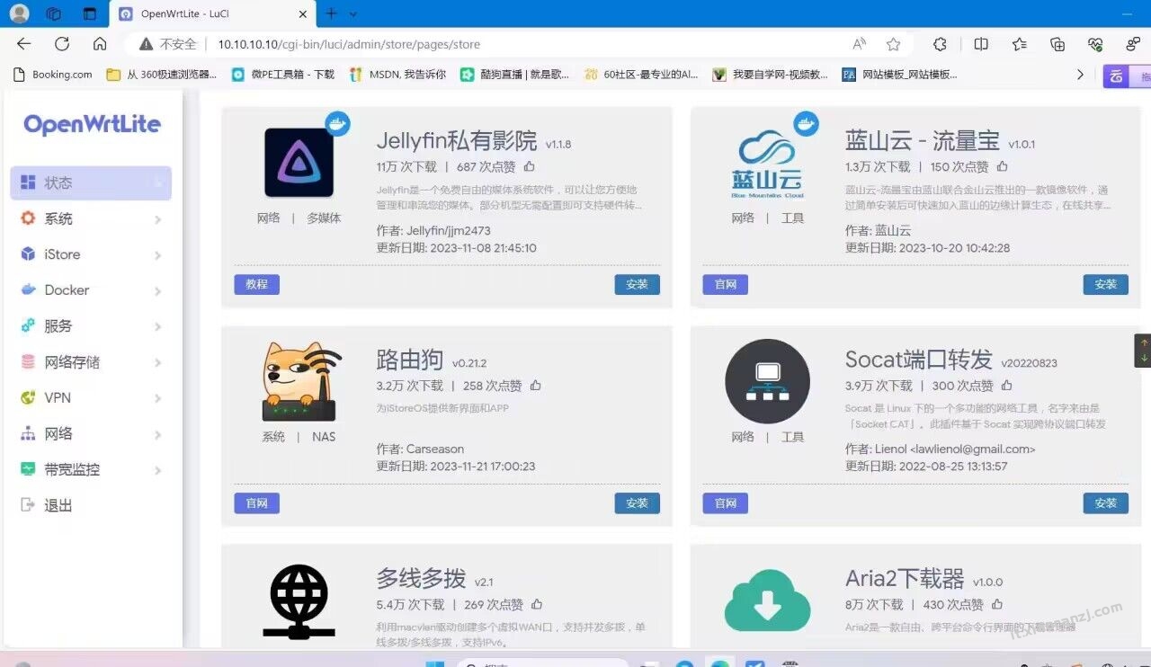
Task: Like 多线多拨 with thumbs-up icon
Action: [x=538, y=604]
